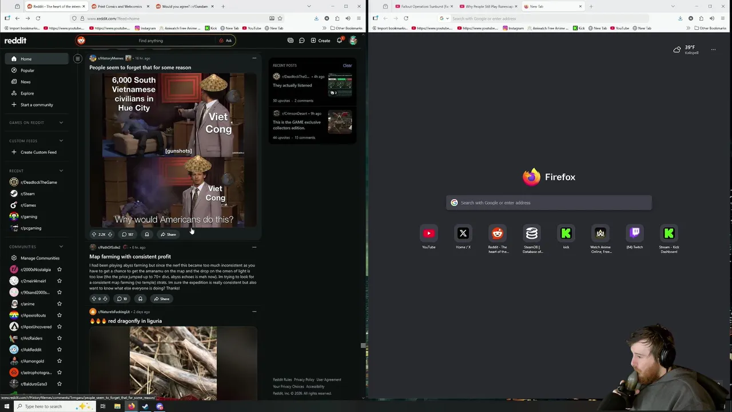Click the reddit logo in header
The height and width of the screenshot is (412, 732).
[15, 41]
